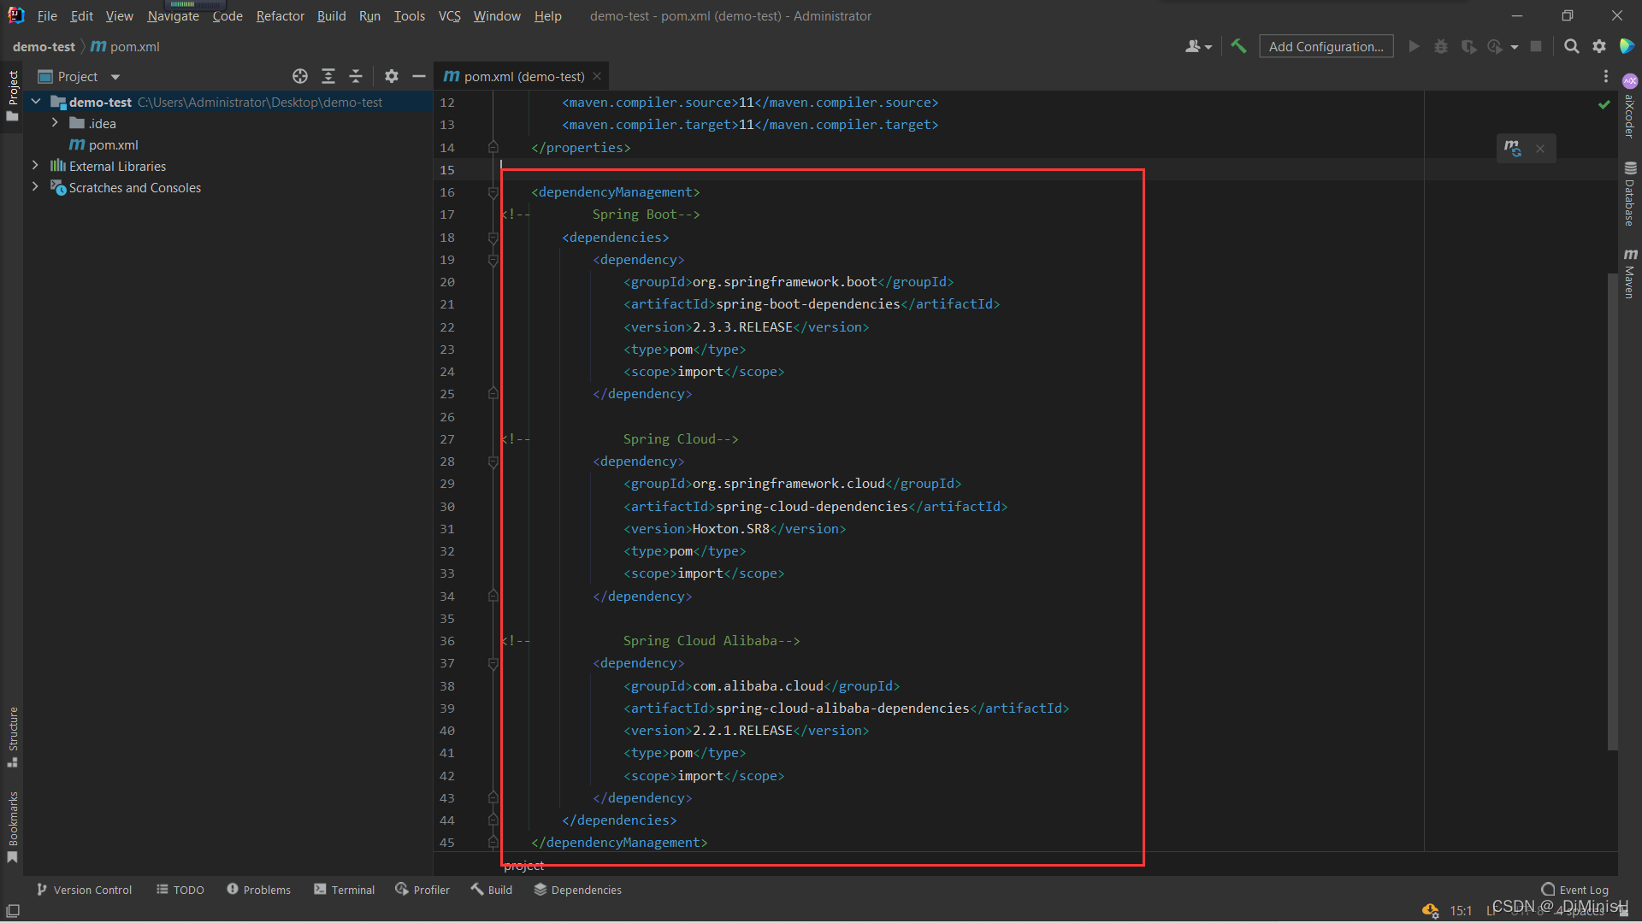The width and height of the screenshot is (1642, 923).
Task: Expand the .idea folder
Action: pos(55,123)
